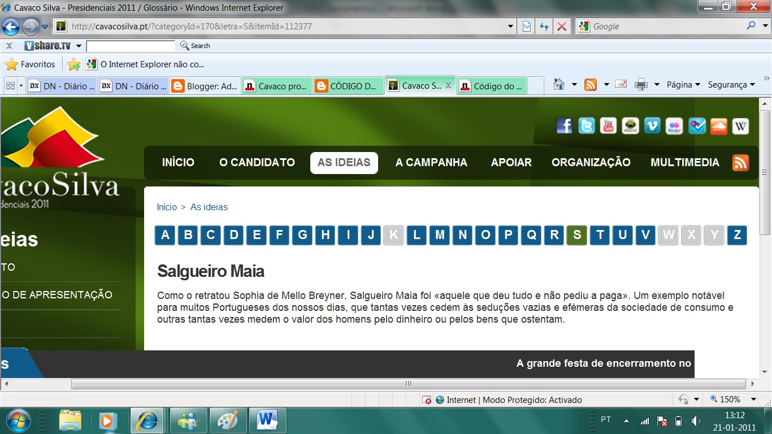The image size is (772, 434).
Task: Click the Home icon in command bar
Action: click(x=559, y=85)
